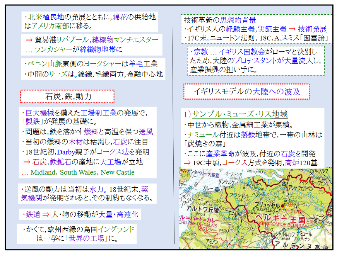The image size is (337, 253).
Task: Click the ペニン山脈 Yorkshire wool text box
Action: [x=93, y=69]
